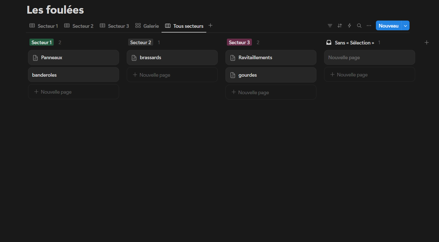The width and height of the screenshot is (439, 242).
Task: Click the page icon on brassards card
Action: click(134, 58)
